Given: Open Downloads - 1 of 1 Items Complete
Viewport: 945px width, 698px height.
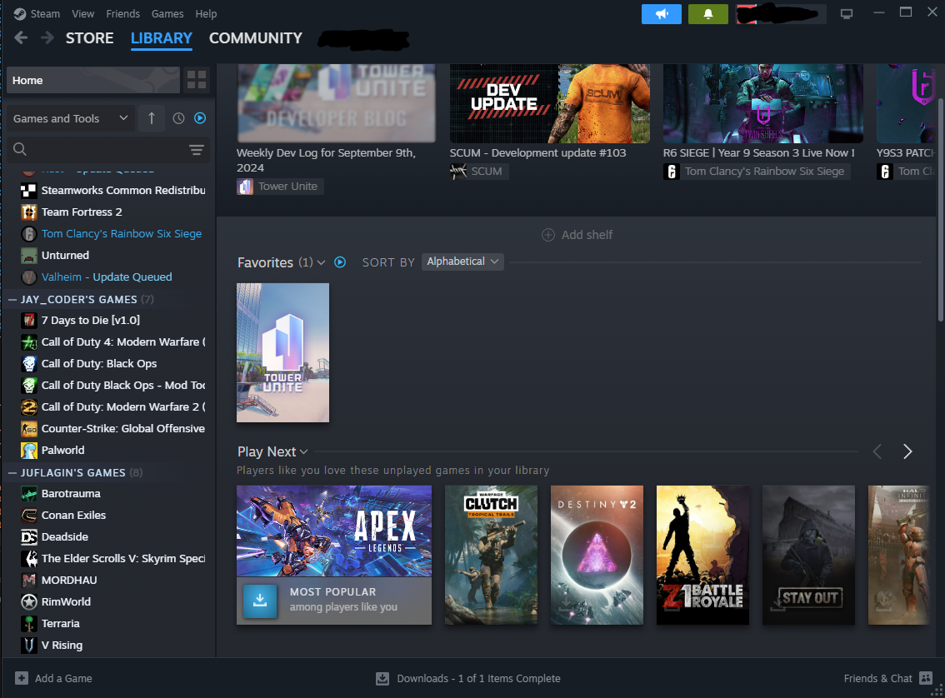Looking at the screenshot, I should [x=478, y=678].
